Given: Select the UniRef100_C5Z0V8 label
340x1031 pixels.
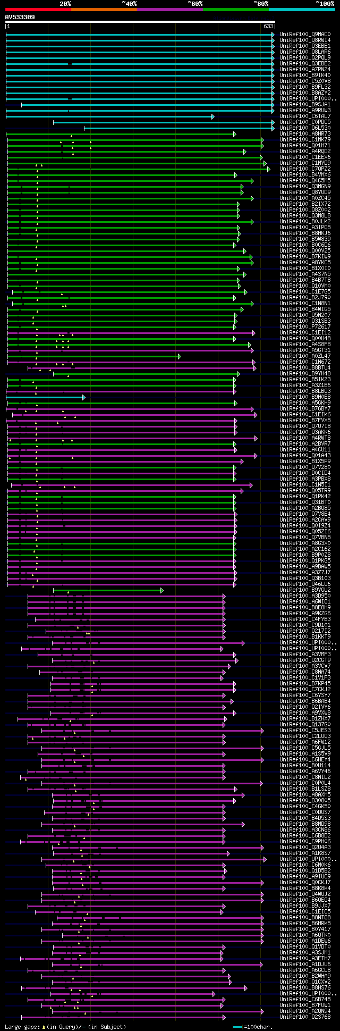Looking at the screenshot, I should coord(305,81).
